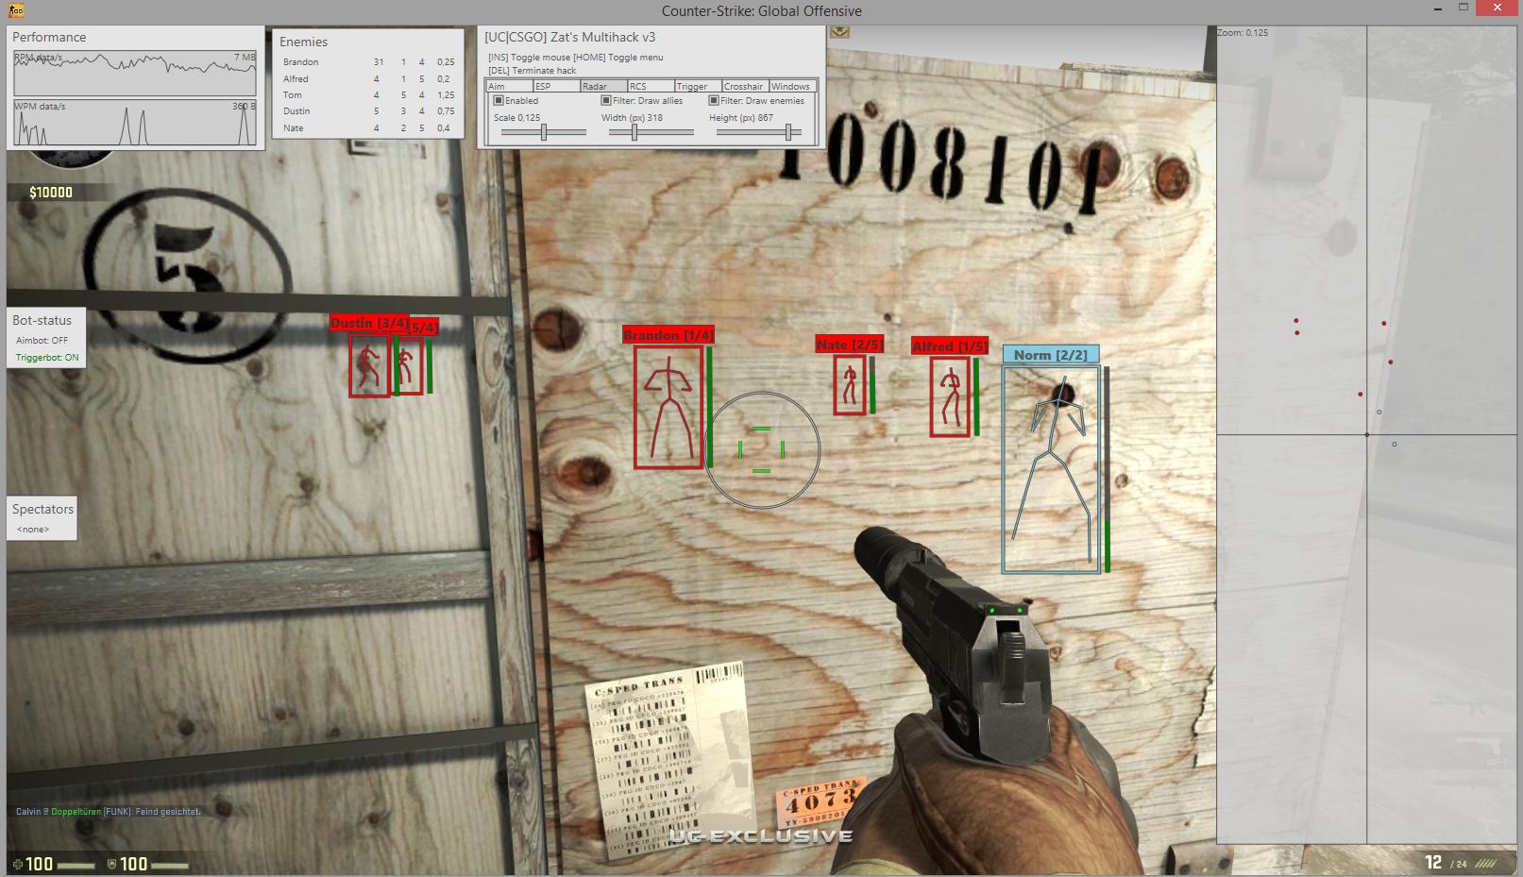This screenshot has height=877, width=1523.
Task: Click Alfred's red skeleton ESP box
Action: [950, 397]
